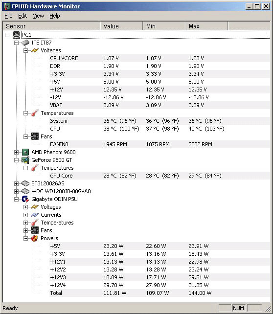Viewport: 273px width, 314px height.
Task: Click the PC1 computer icon
Action: click(16, 35)
